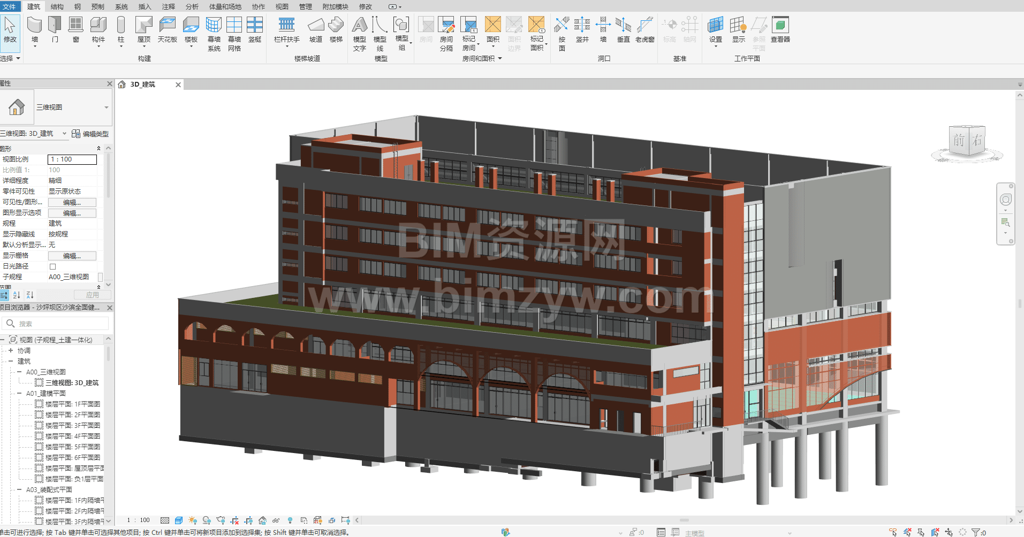Select the Column (柱) tool
Image resolution: width=1024 pixels, height=537 pixels.
(121, 30)
